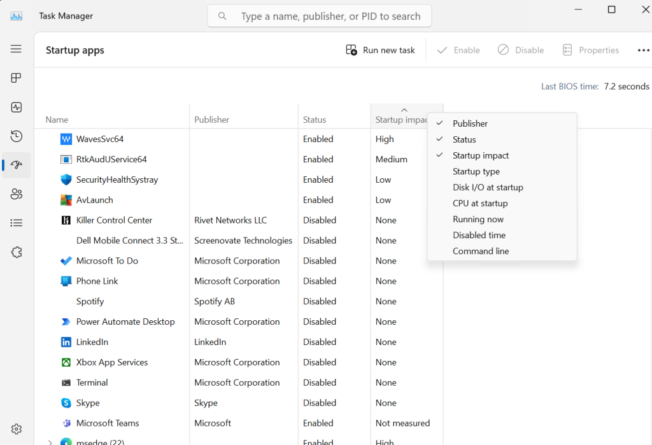The width and height of the screenshot is (652, 445).
Task: Enable the Running now column
Action: tap(502, 219)
